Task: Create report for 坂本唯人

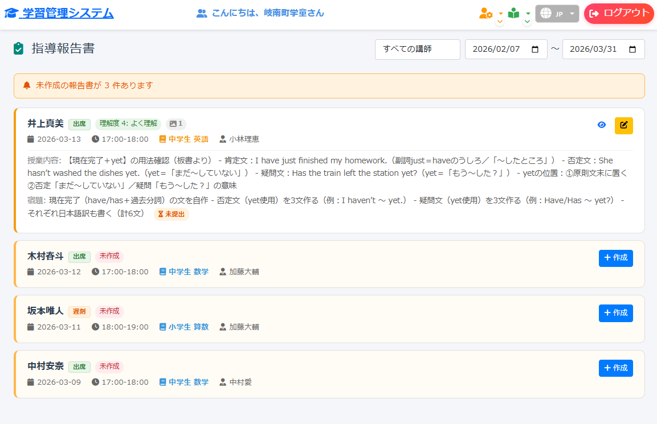Action: [615, 313]
